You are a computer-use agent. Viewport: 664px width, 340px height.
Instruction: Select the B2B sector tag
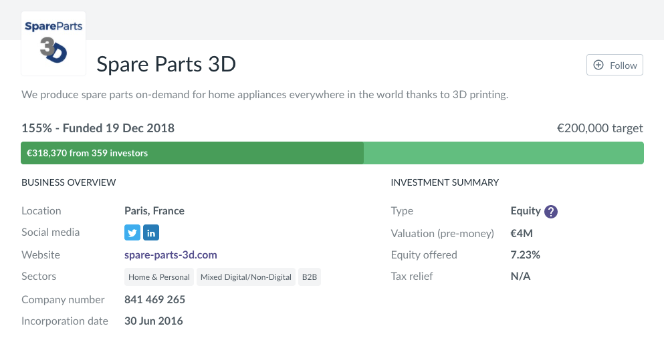[x=310, y=277]
